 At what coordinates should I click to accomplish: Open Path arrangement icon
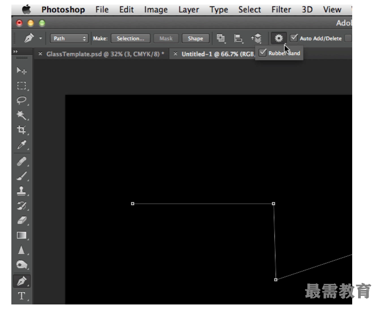[x=256, y=38]
